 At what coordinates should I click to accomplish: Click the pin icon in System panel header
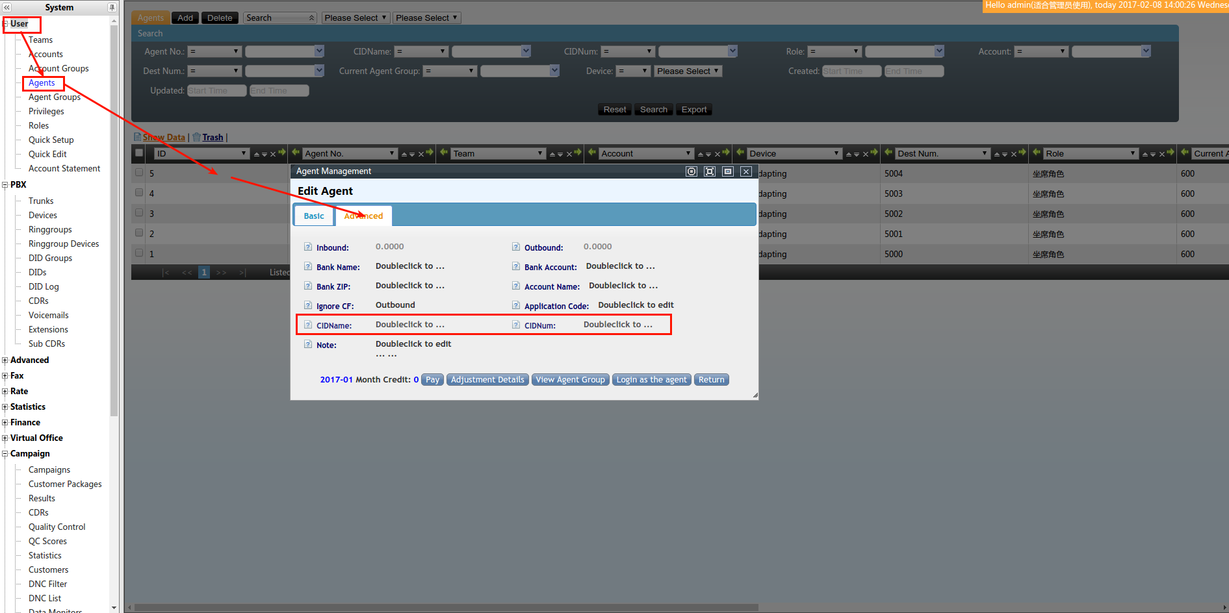[x=112, y=8]
